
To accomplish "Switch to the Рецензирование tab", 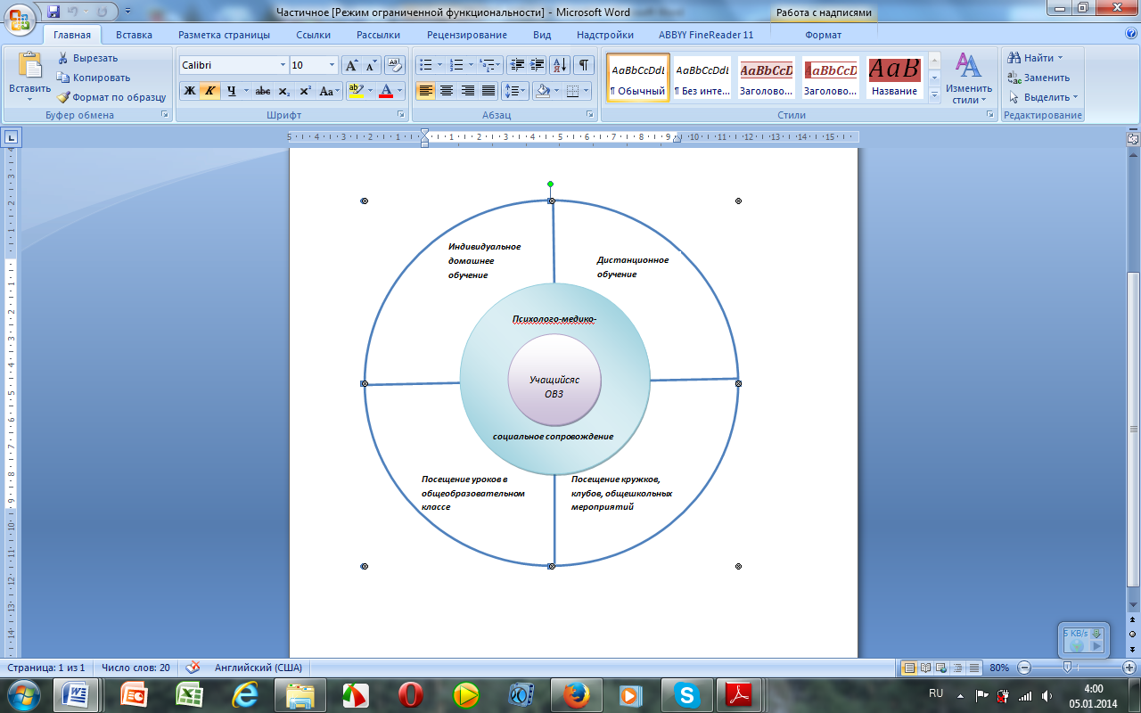I will [466, 35].
